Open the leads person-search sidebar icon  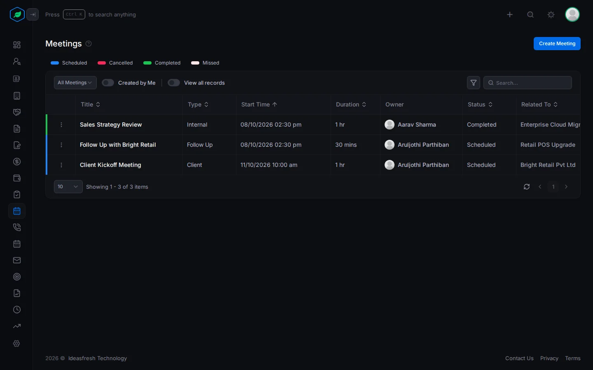tap(17, 61)
